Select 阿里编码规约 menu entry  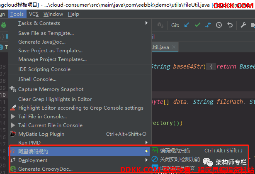80,151
